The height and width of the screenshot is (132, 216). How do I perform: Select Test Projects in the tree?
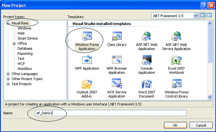pos(22,84)
